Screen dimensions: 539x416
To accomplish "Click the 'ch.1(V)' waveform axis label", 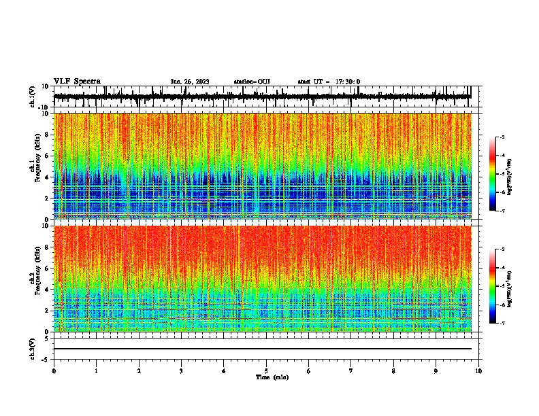I will coord(33,97).
